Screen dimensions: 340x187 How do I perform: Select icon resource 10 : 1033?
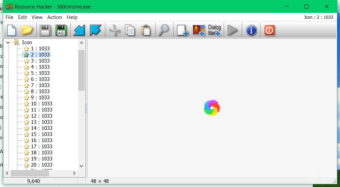41,103
